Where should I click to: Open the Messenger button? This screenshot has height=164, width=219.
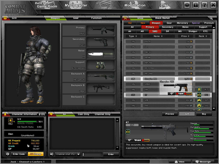203,162
